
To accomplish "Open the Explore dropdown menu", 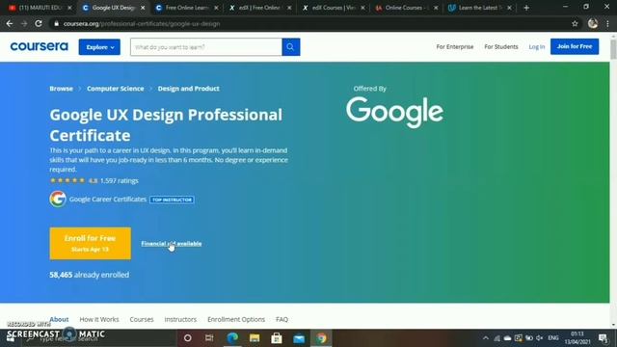I will click(99, 47).
